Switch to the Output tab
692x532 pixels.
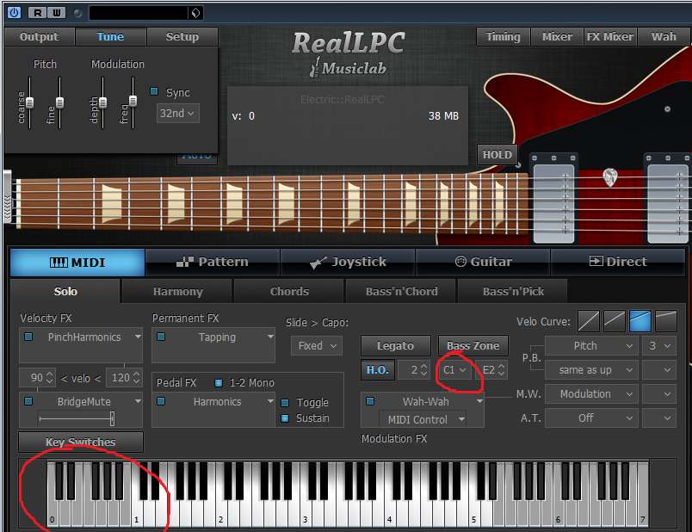pyautogui.click(x=40, y=37)
